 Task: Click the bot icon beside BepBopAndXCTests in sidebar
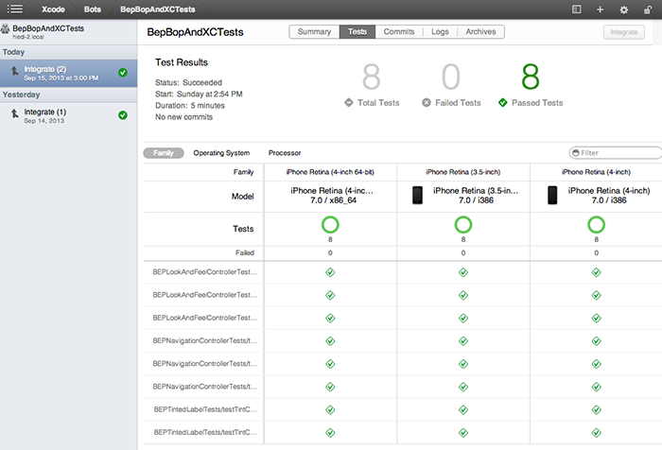tap(5, 28)
